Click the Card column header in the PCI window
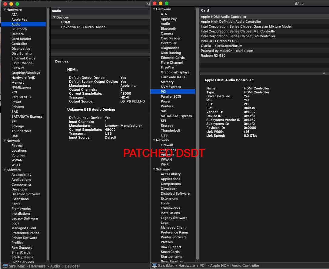The height and width of the screenshot is (269, 329). click(264, 10)
